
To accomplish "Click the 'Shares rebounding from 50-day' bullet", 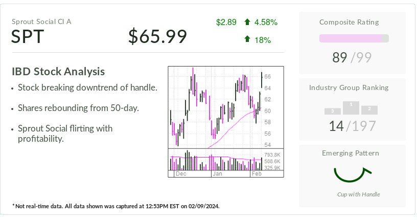I will tap(78, 108).
